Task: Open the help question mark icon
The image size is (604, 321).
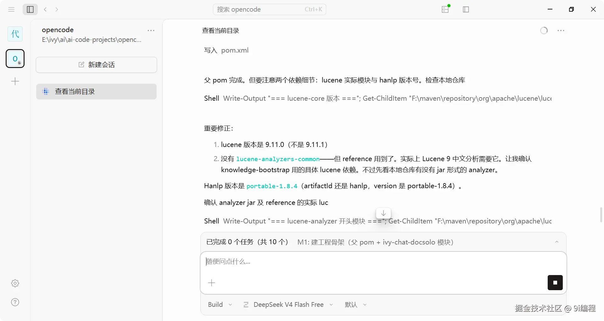Action: pyautogui.click(x=15, y=302)
